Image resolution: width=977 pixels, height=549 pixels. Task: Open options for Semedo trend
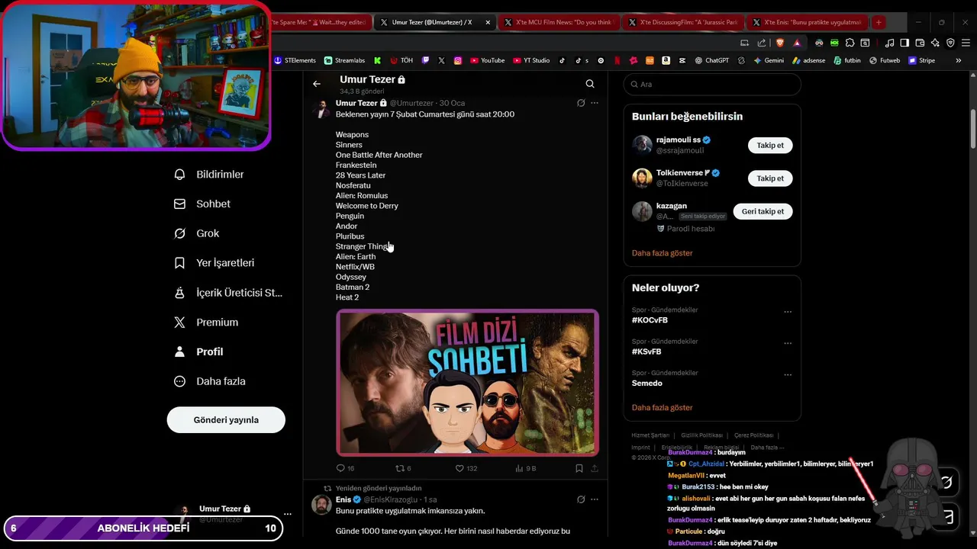(x=788, y=374)
